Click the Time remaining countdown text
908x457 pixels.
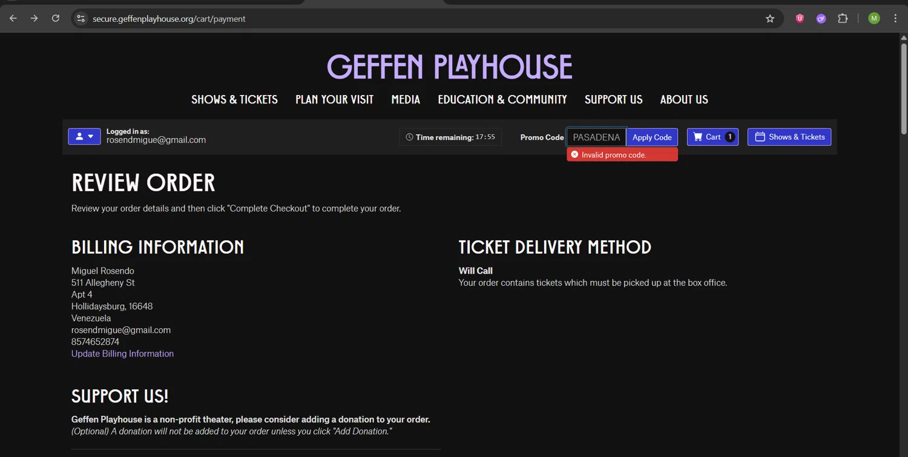[455, 137]
